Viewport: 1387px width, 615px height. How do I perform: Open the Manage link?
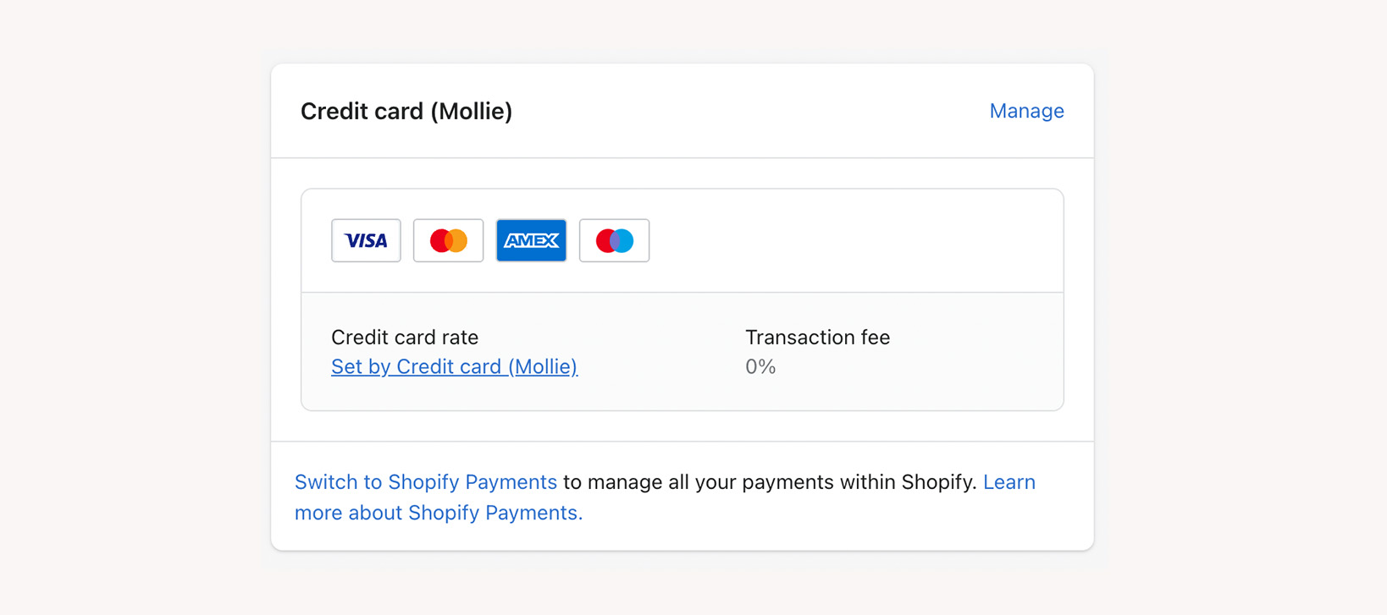[x=1026, y=111]
